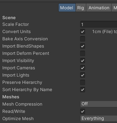Click the Meshes section header

[11, 97]
